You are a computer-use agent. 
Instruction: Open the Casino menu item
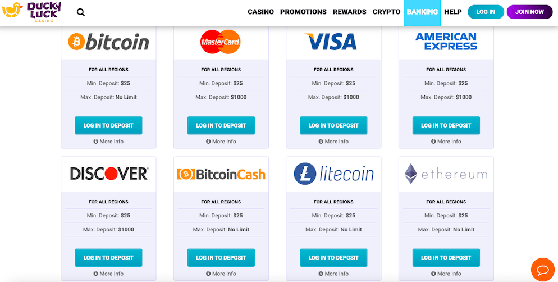pyautogui.click(x=261, y=12)
